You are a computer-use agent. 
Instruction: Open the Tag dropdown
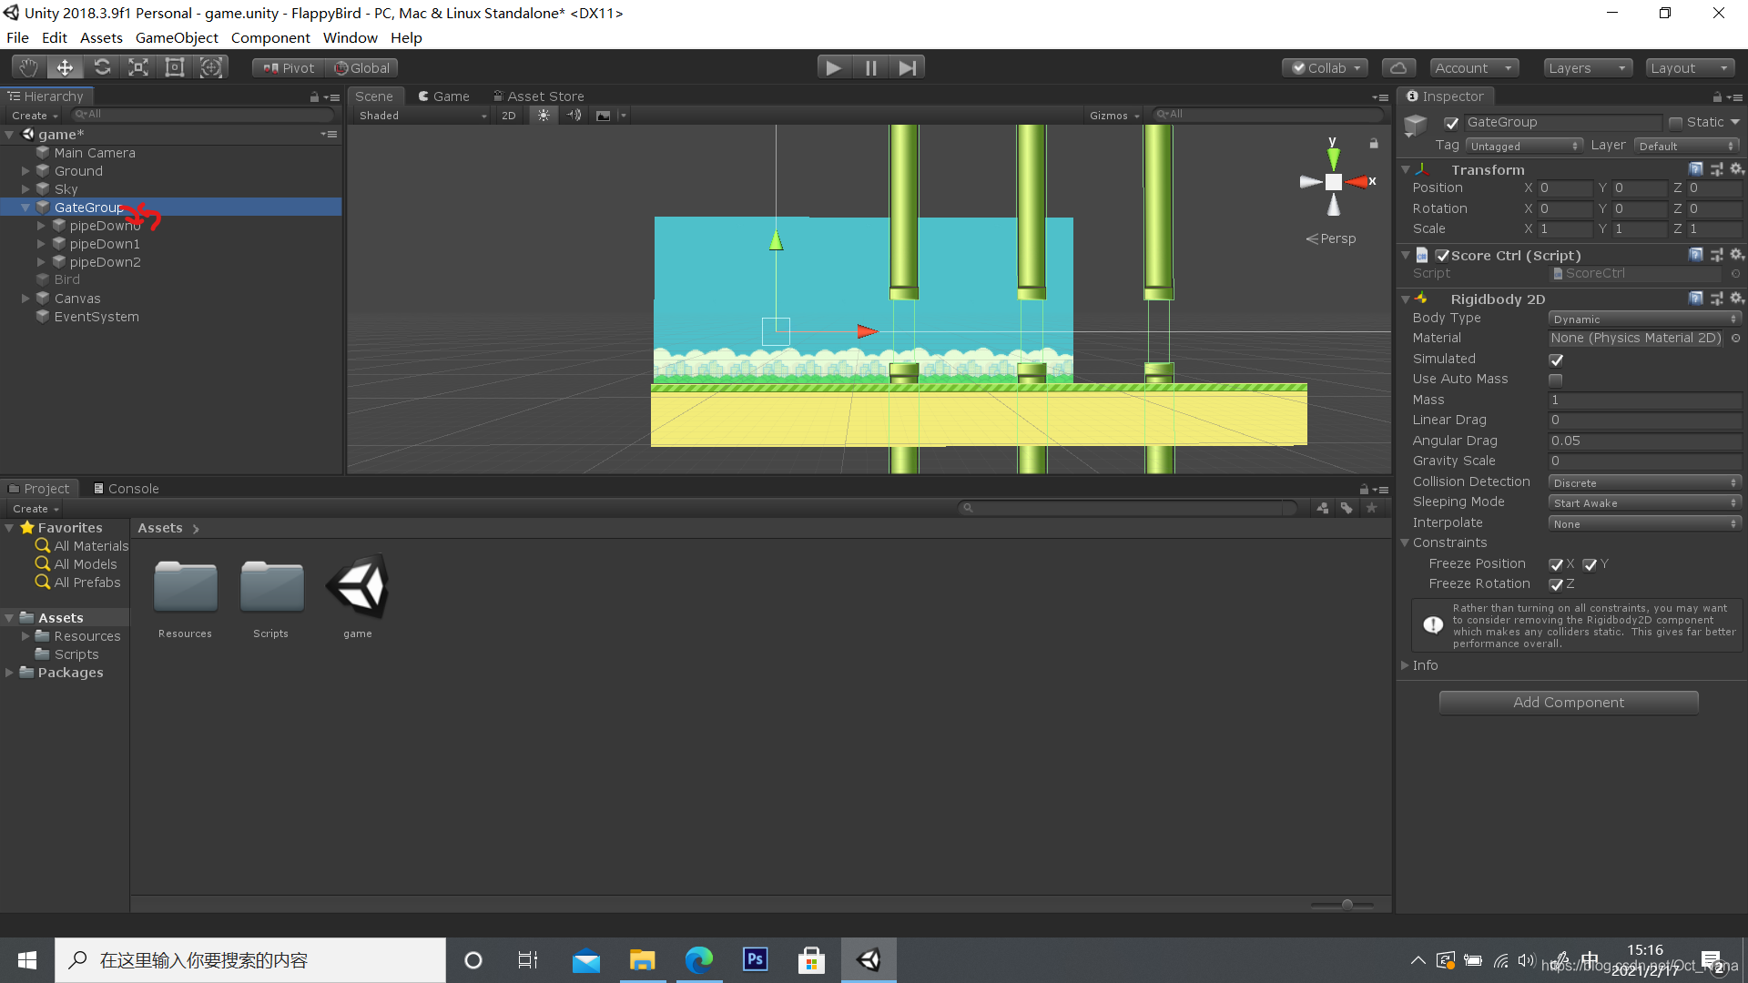tap(1524, 146)
